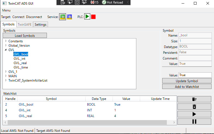Click editable Value field containing True
The height and width of the screenshot is (134, 214).
click(x=195, y=75)
